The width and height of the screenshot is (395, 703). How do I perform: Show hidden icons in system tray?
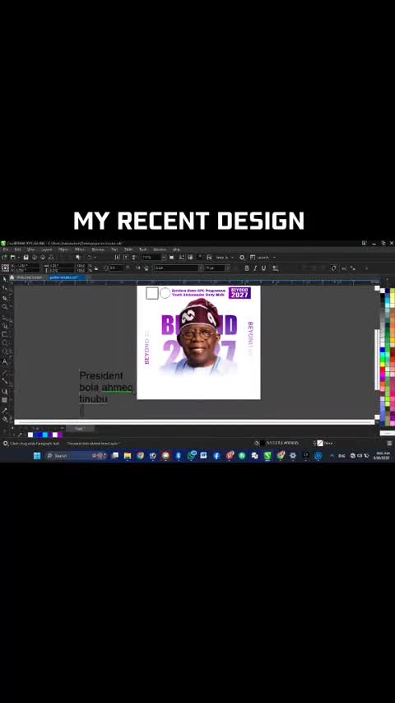tap(332, 455)
